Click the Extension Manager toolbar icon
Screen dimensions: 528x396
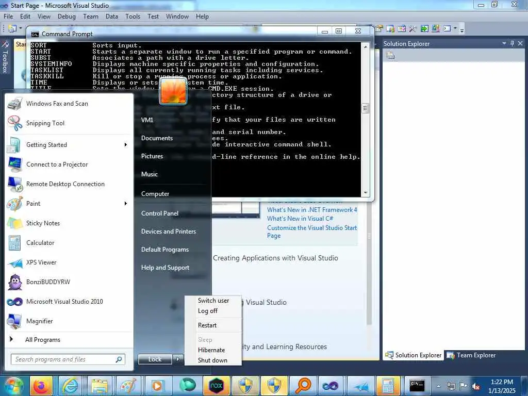click(436, 29)
